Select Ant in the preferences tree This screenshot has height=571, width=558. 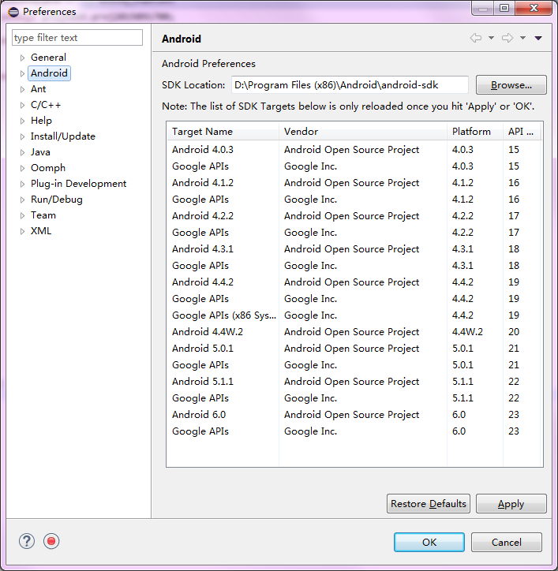pos(38,89)
